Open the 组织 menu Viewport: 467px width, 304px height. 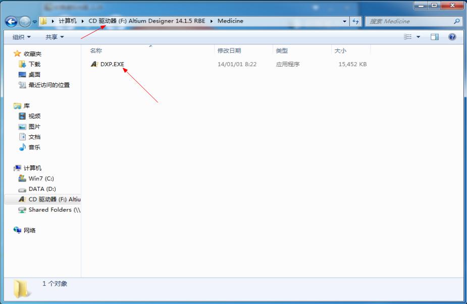(x=19, y=36)
